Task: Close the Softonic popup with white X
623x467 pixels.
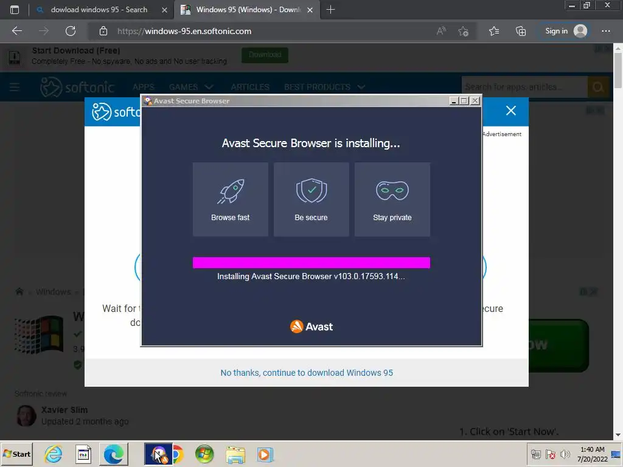Action: (x=511, y=111)
